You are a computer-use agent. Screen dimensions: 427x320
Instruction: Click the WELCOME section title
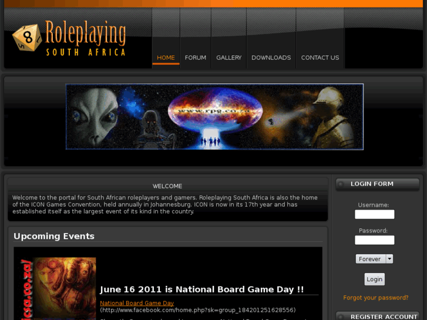pos(167,186)
